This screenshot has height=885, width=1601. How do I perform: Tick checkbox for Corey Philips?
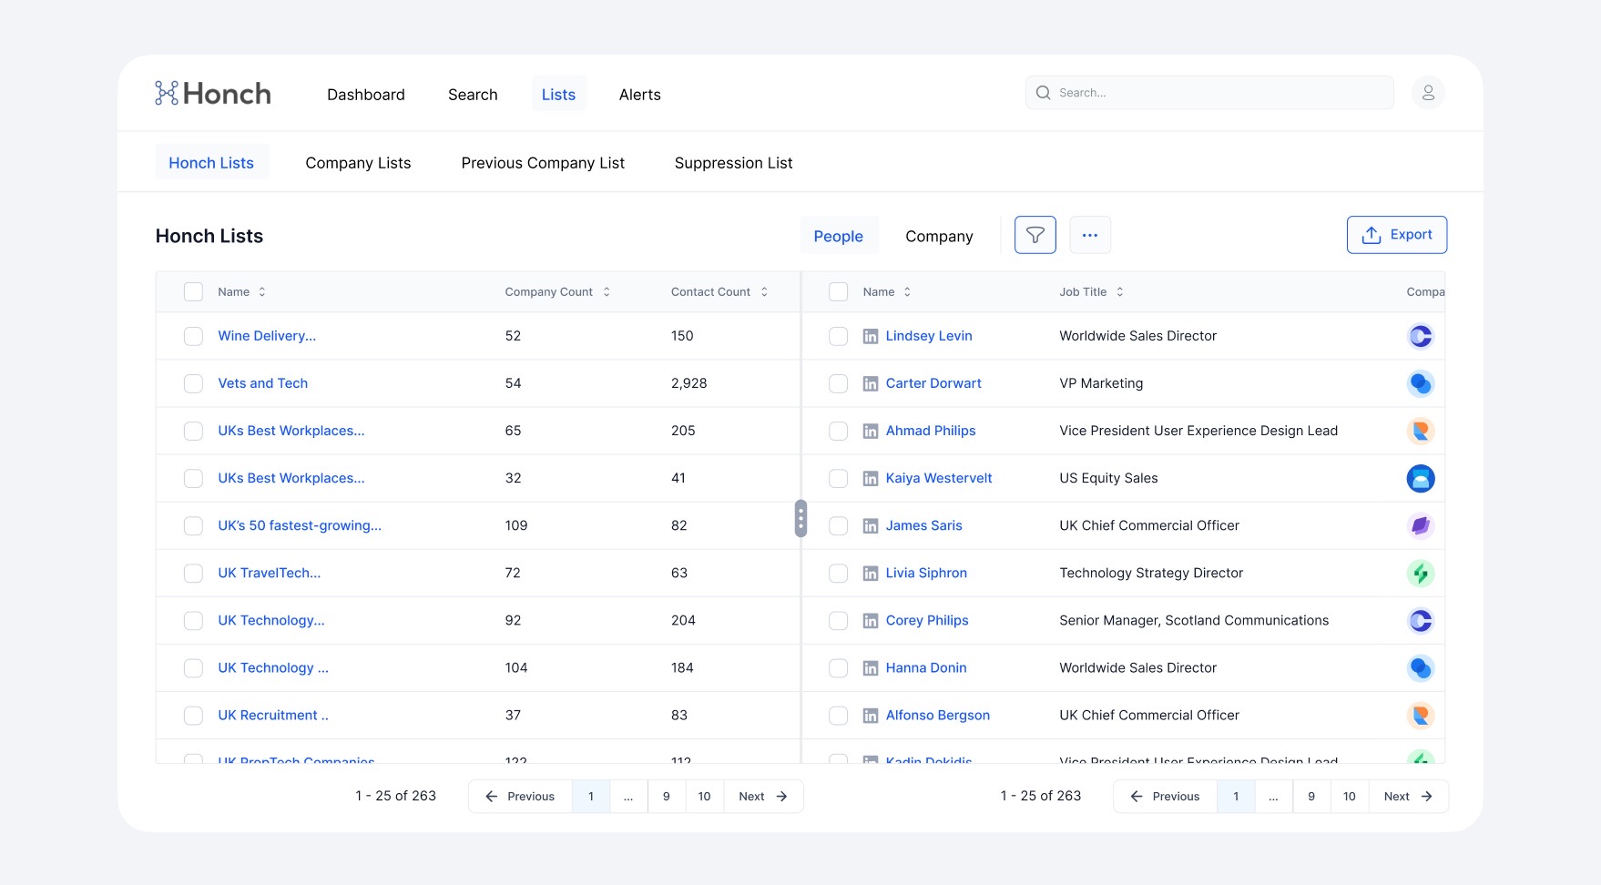pyautogui.click(x=839, y=620)
